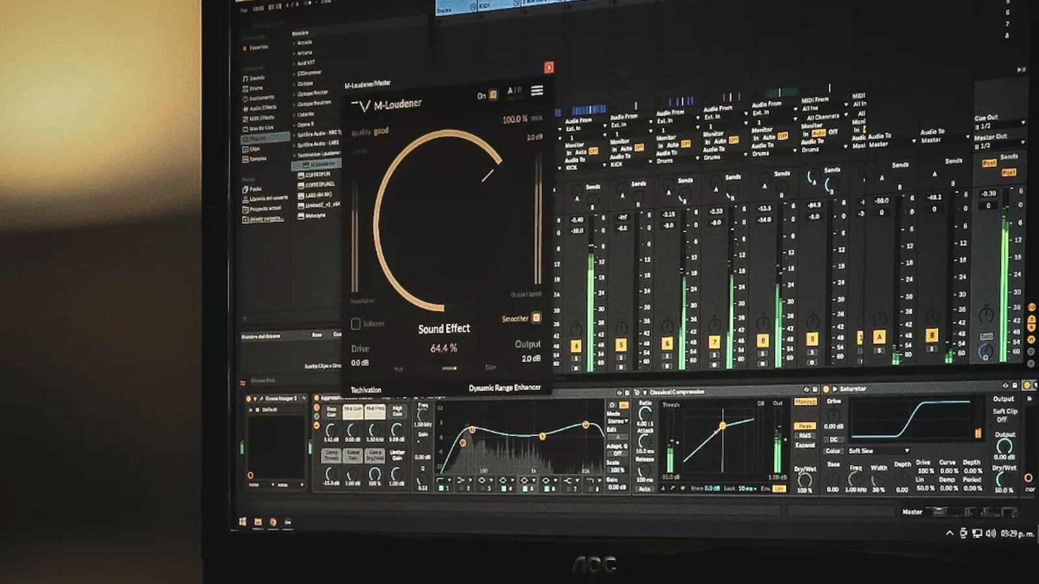Screen dimensions: 1039x584
Task: Open MIDI Effects category in browser
Action: point(259,118)
